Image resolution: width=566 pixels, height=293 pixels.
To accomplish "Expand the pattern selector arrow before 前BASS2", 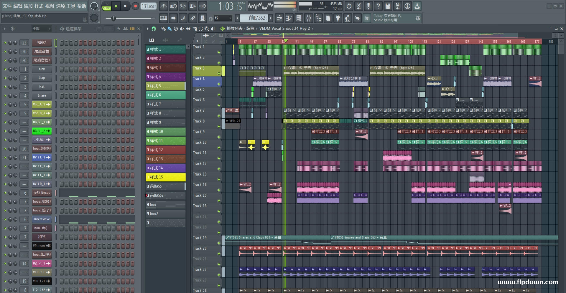I will point(237,18).
